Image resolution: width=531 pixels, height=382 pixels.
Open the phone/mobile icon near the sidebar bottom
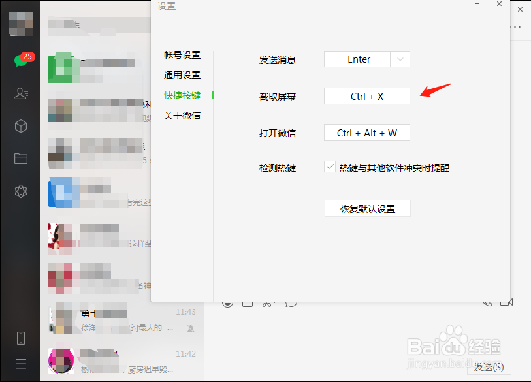click(21, 338)
